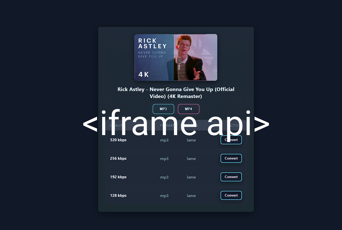Convert the 192 kbps mp3 option
The height and width of the screenshot is (230, 342).
point(231,177)
